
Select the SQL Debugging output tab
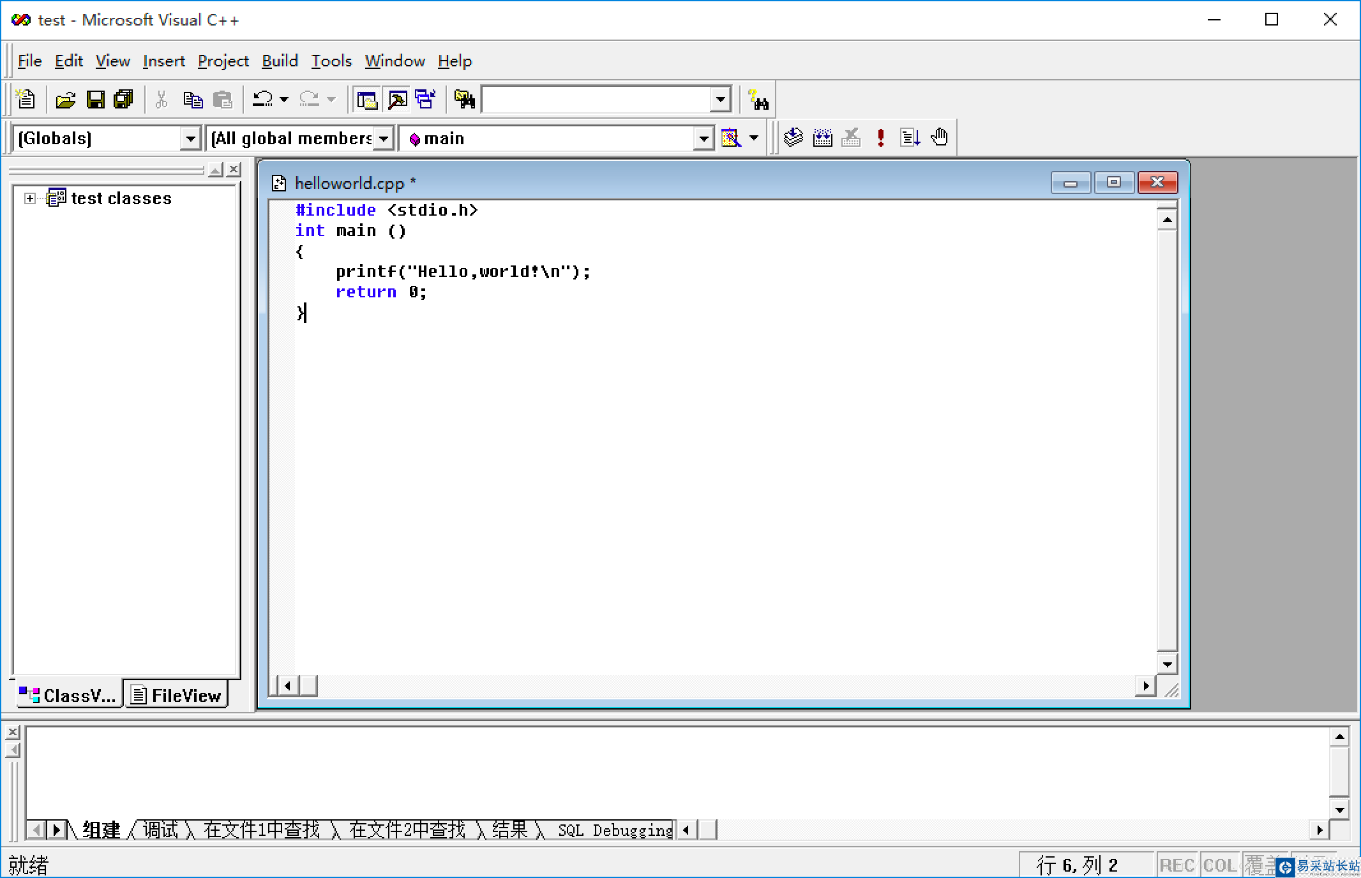click(614, 830)
